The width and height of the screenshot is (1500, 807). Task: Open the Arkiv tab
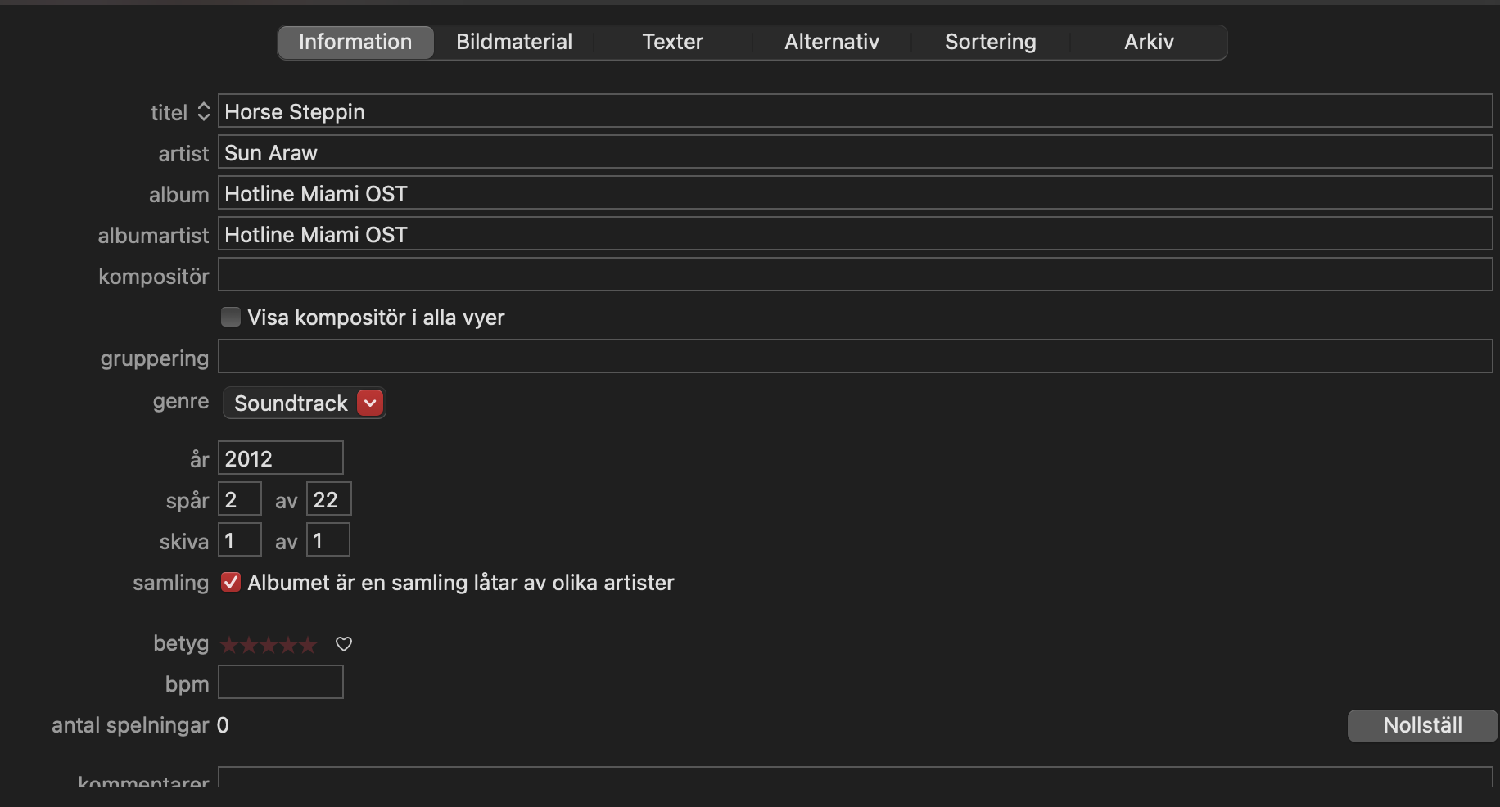(1148, 42)
